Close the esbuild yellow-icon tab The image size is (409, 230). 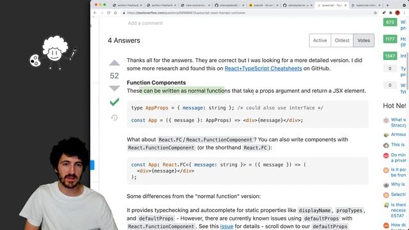tap(277, 5)
